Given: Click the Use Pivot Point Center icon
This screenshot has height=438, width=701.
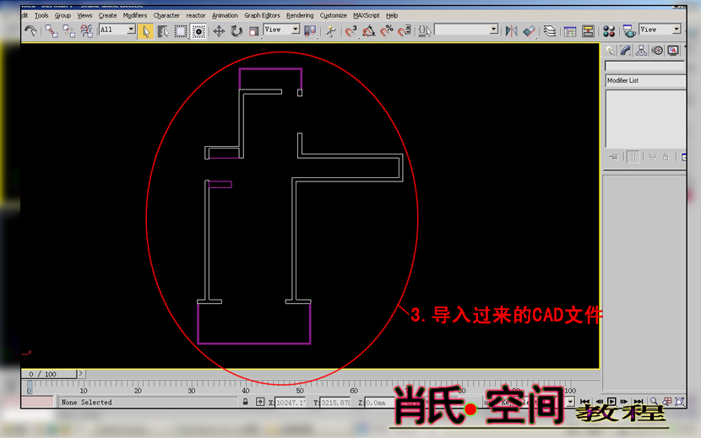Looking at the screenshot, I should tap(310, 31).
